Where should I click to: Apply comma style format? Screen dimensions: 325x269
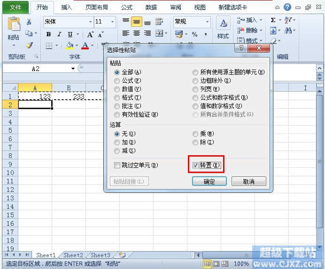pos(205,34)
